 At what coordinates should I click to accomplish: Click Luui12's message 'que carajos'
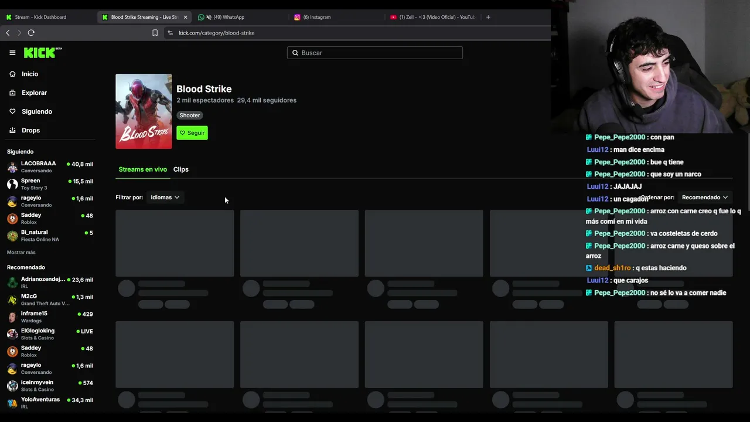tap(631, 280)
